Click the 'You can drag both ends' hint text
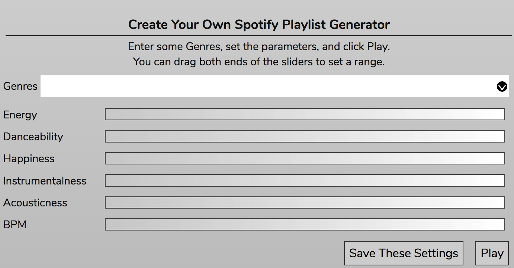514x268 pixels. pyautogui.click(x=259, y=62)
